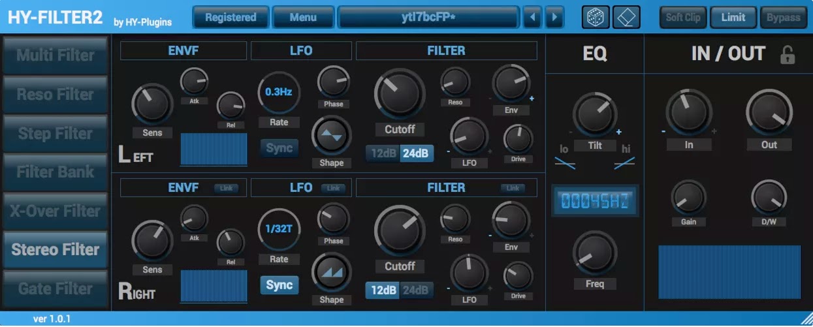This screenshot has width=813, height=327.
Task: Open the Left FILTER type selector
Action: click(x=447, y=51)
